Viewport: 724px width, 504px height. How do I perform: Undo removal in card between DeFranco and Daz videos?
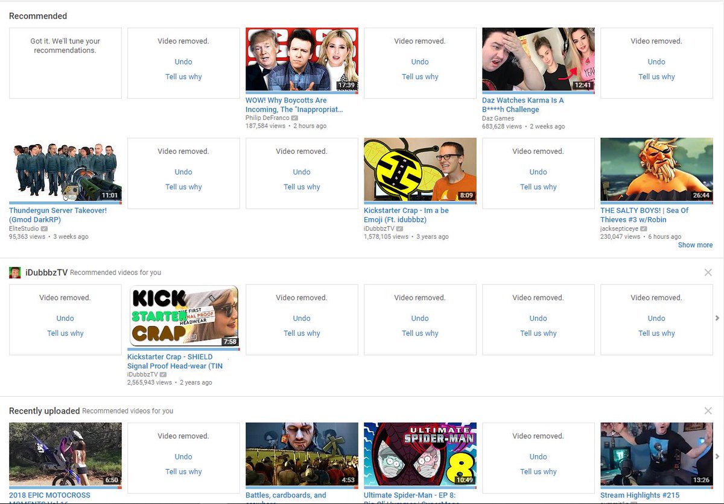[420, 61]
